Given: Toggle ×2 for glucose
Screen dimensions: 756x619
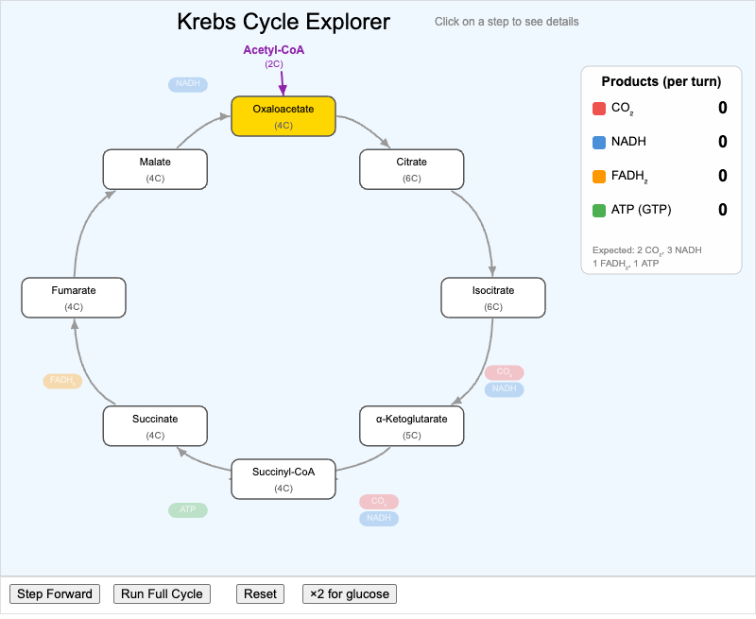Looking at the screenshot, I should point(349,593).
